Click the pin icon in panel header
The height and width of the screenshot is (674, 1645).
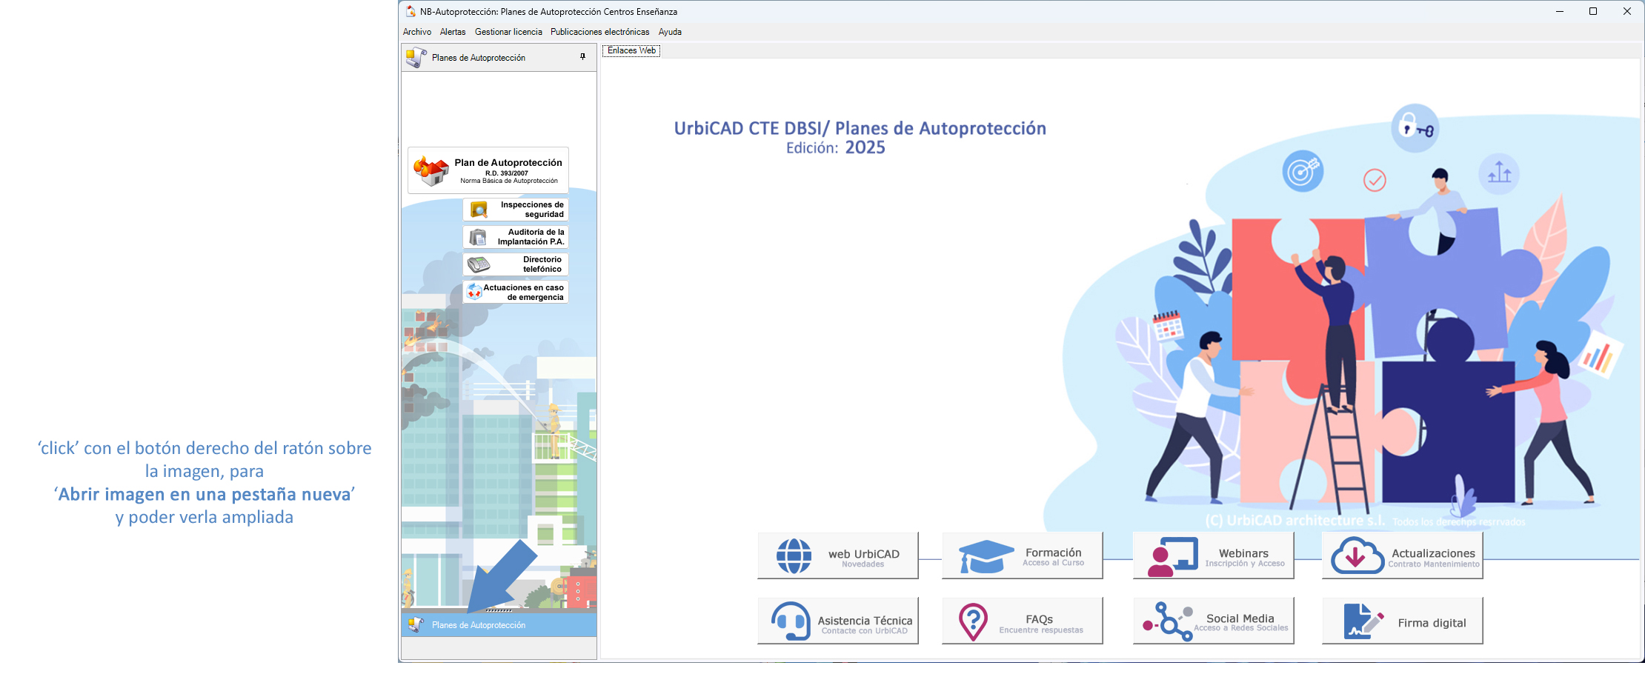(582, 57)
